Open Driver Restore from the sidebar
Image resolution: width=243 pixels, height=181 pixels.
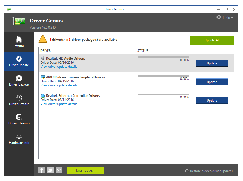19,100
